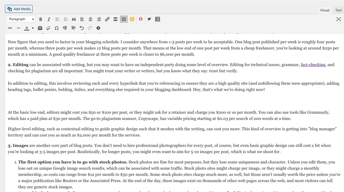Apply blockquote formatting
Image resolution: width=344 pixels, height=192 pixels.
74,19
